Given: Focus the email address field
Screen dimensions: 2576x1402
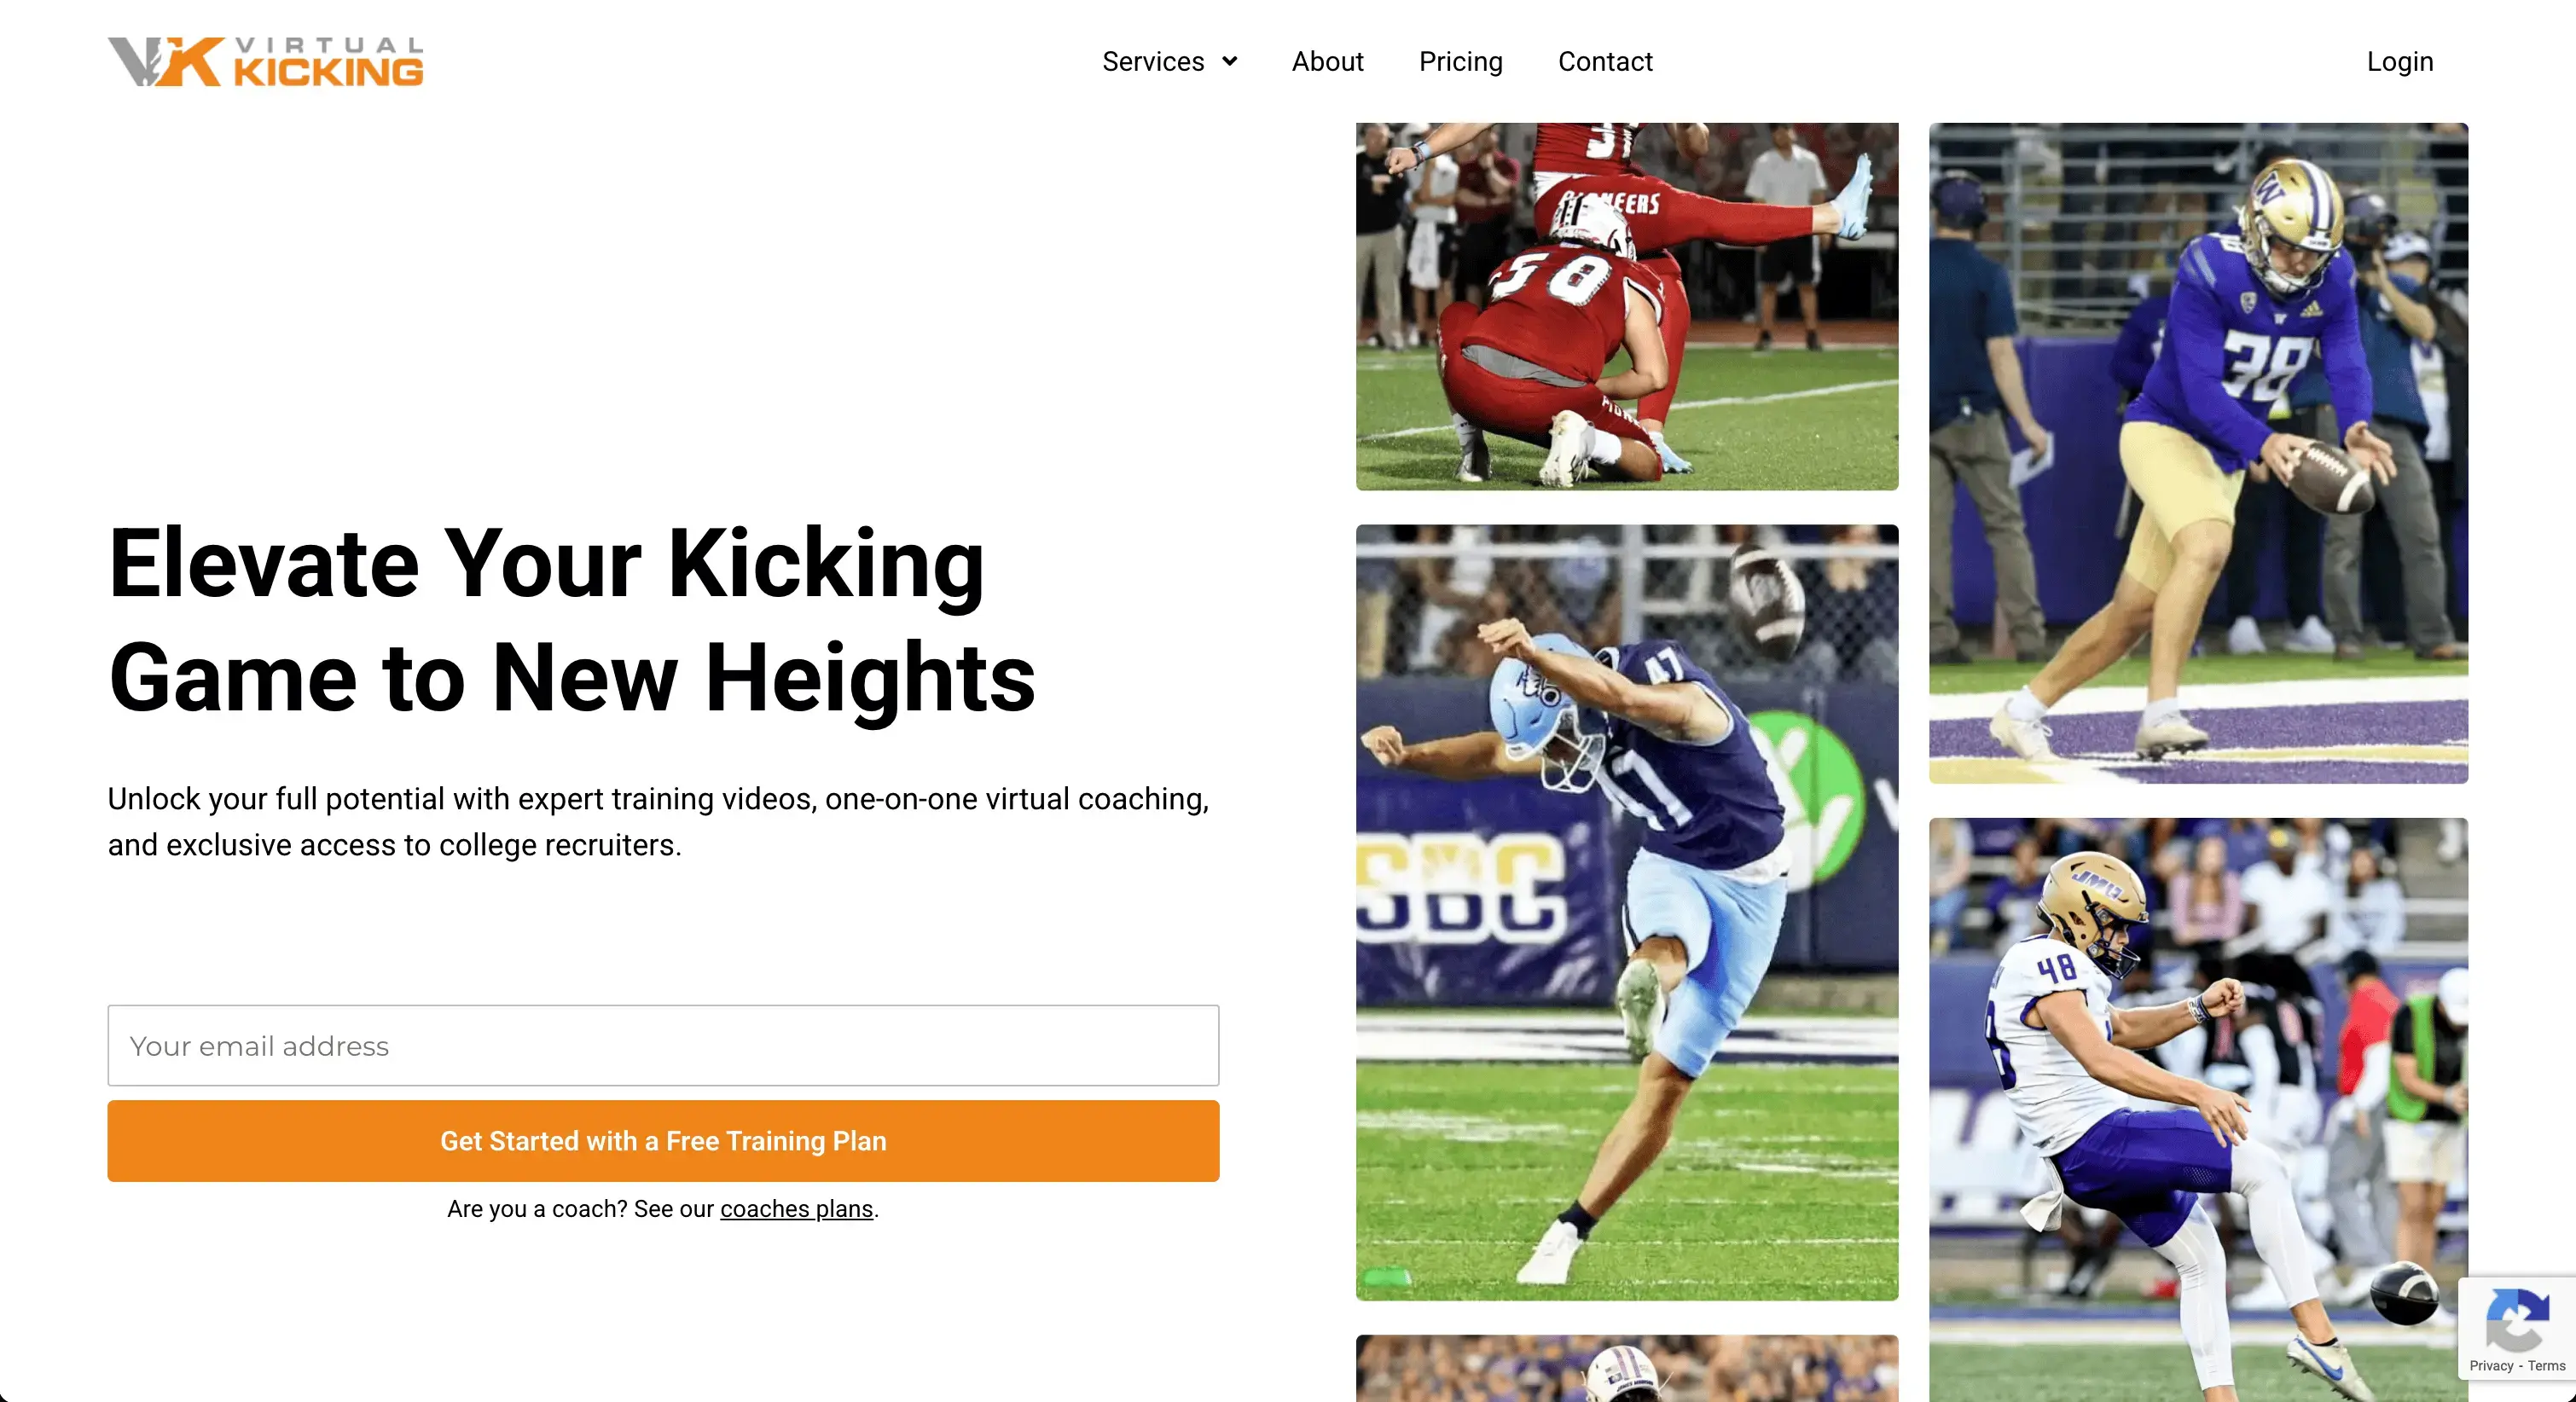Looking at the screenshot, I should pos(663,1045).
